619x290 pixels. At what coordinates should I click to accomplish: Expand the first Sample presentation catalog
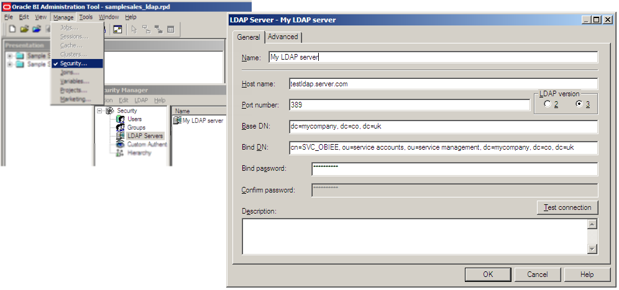point(9,56)
